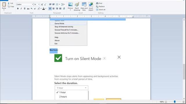Click the highlighted Norton text
Viewport: 186px width, 104px height.
click(53, 50)
